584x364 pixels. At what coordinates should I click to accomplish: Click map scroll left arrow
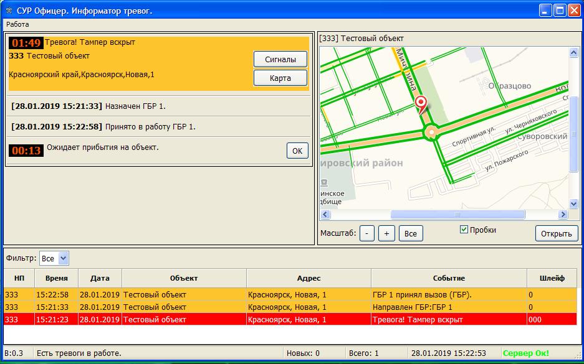coord(325,215)
